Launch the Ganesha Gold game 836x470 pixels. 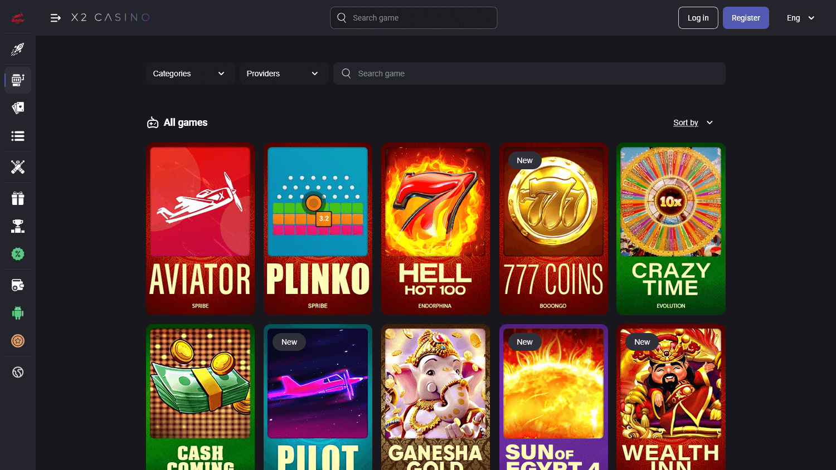435,397
